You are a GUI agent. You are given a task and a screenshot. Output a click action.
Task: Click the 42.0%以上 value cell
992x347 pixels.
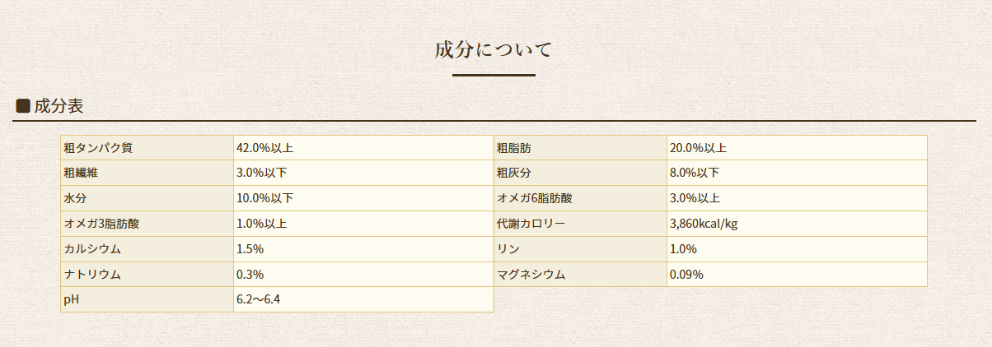click(363, 148)
